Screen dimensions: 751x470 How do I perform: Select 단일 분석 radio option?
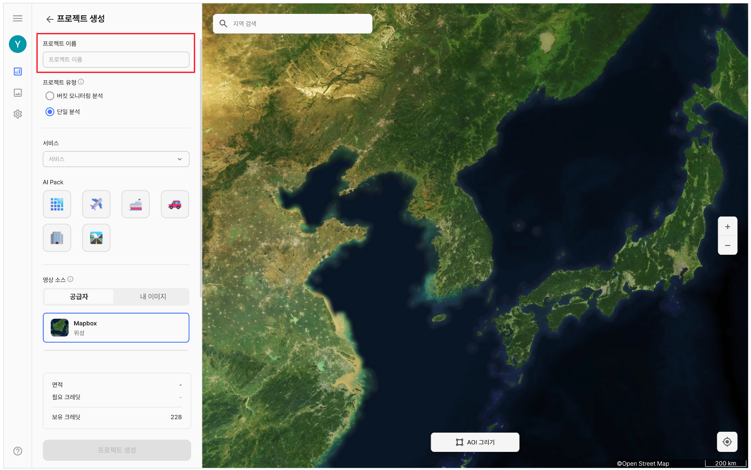(50, 112)
